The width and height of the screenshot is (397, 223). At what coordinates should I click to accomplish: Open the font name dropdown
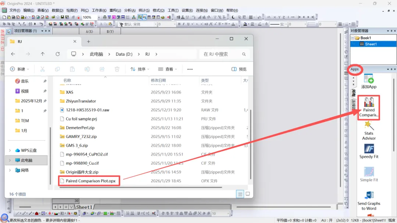tap(155, 24)
